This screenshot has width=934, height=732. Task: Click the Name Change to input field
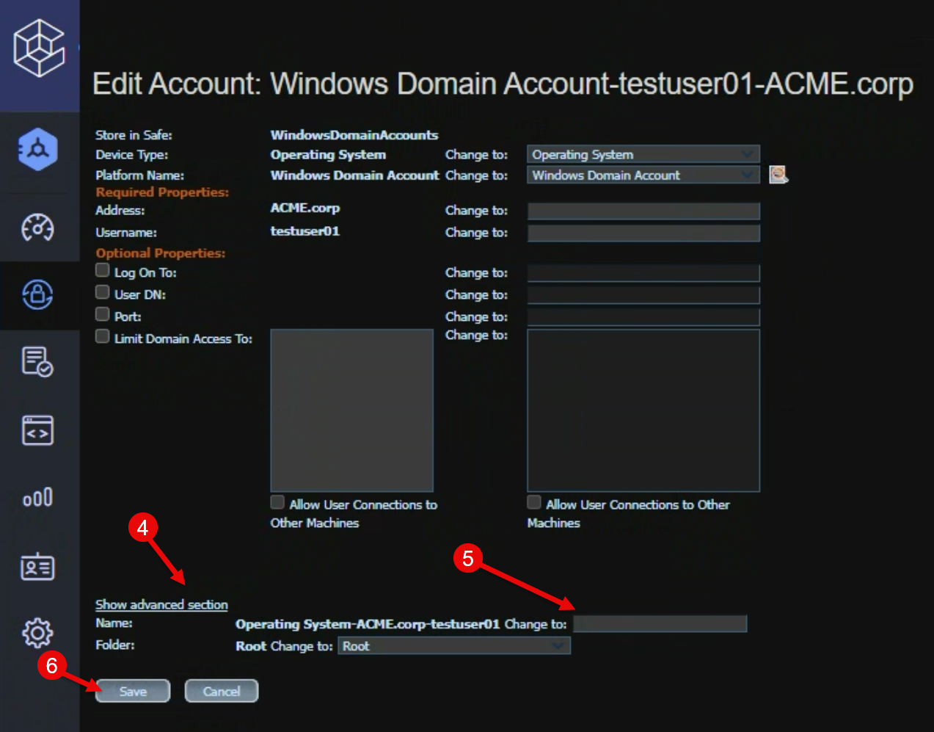[x=660, y=624]
